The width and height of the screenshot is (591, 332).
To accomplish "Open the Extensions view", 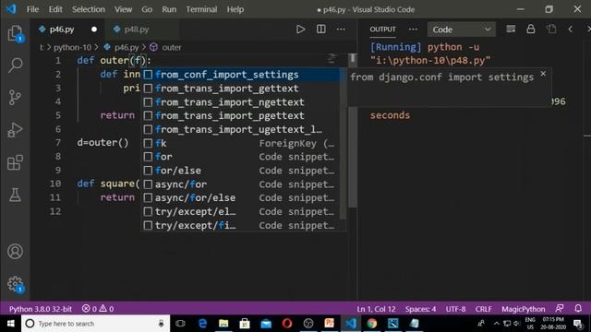I will click(15, 162).
